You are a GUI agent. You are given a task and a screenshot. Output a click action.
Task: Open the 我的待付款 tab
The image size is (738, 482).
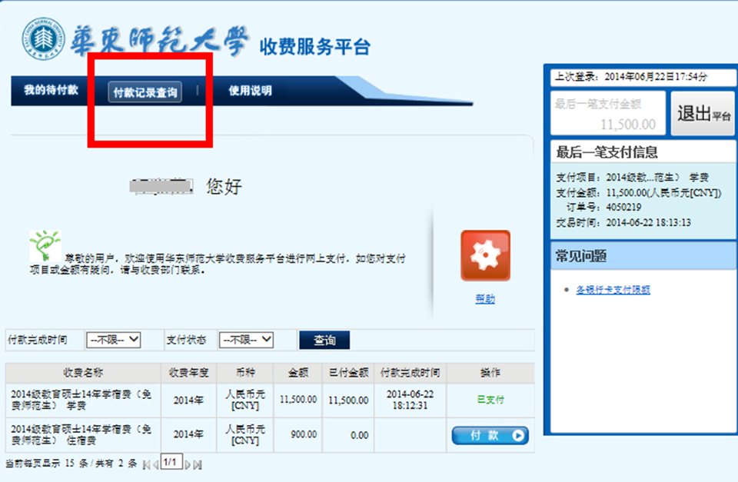point(51,90)
